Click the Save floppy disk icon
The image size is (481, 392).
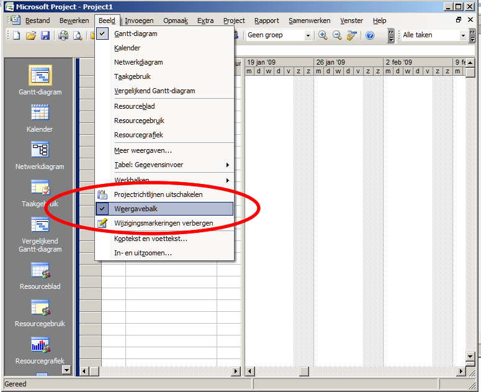[x=45, y=35]
